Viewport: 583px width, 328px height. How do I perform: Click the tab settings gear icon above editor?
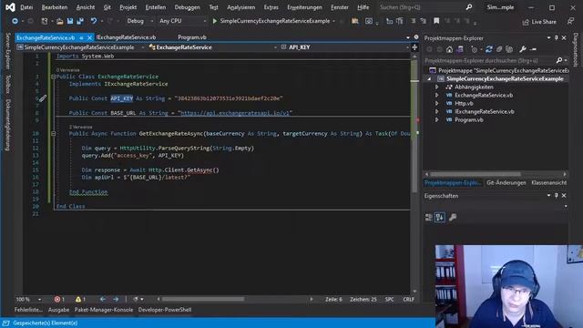[416, 37]
